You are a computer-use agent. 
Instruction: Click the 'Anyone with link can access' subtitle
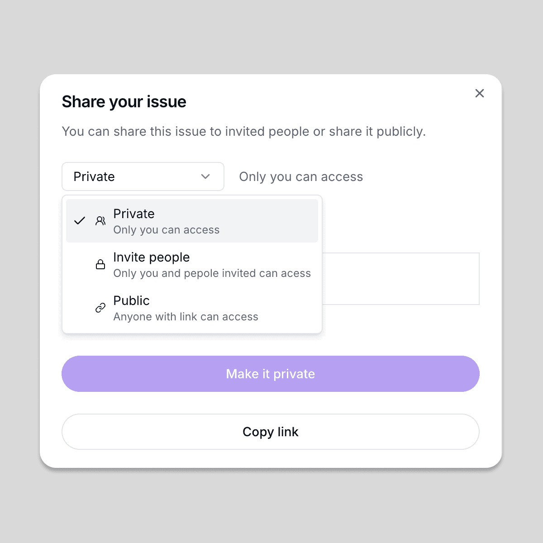click(x=186, y=317)
